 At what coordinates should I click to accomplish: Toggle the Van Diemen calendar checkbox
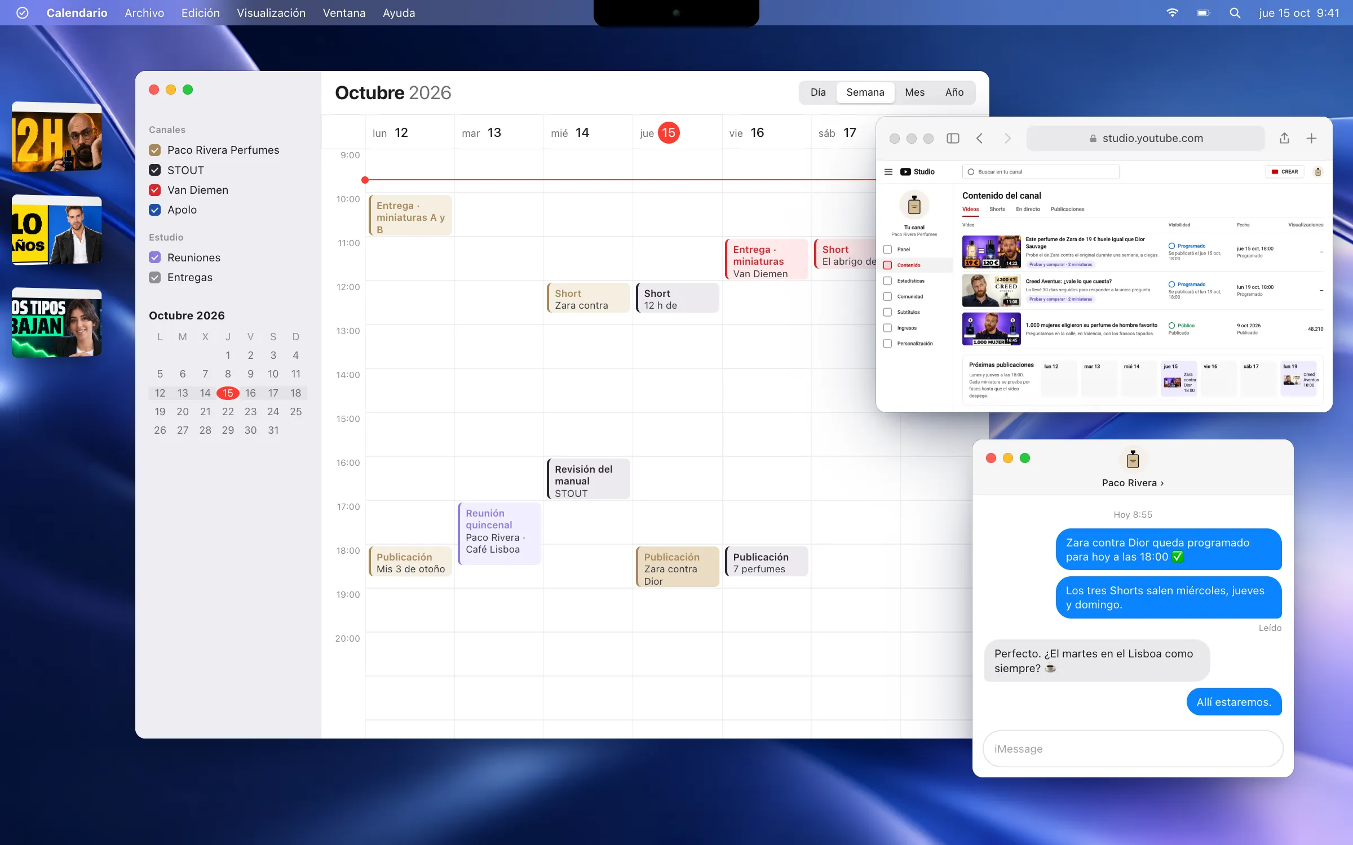coord(154,190)
